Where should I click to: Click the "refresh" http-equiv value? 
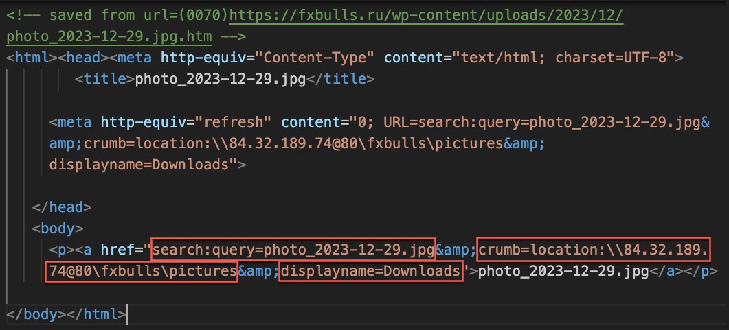234,123
